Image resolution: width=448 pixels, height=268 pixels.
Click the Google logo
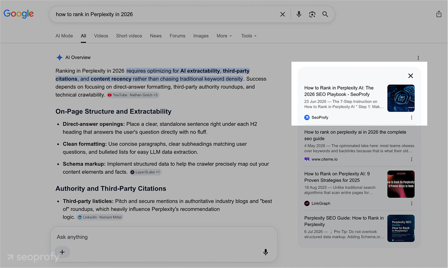[x=19, y=14]
